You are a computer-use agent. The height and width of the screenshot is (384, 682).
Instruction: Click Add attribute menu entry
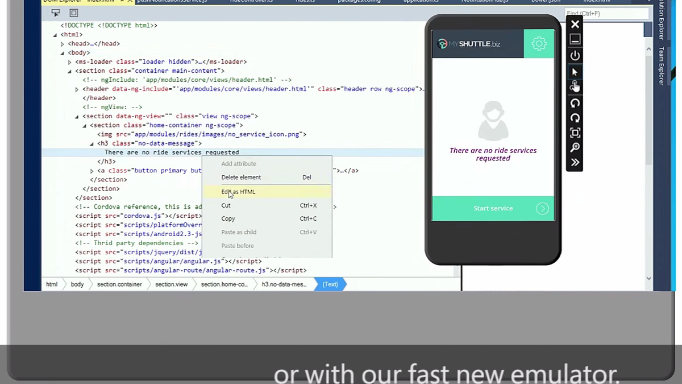tap(267, 164)
